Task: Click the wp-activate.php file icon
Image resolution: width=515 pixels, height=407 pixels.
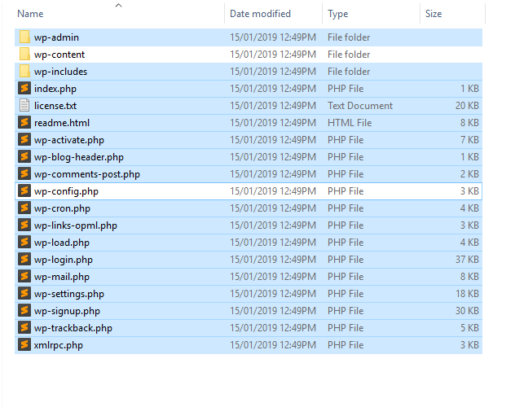Action: (24, 139)
